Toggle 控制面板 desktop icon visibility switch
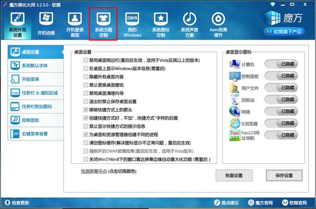Viewport: 316px width, 209px height. click(281, 76)
